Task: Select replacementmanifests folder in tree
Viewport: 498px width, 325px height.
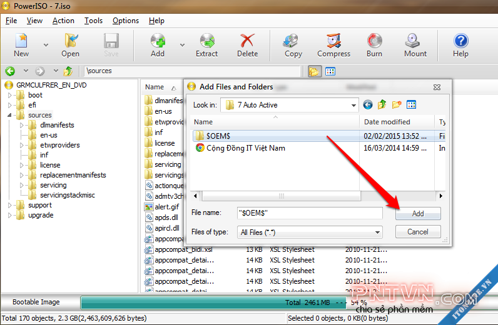Action: tap(73, 175)
